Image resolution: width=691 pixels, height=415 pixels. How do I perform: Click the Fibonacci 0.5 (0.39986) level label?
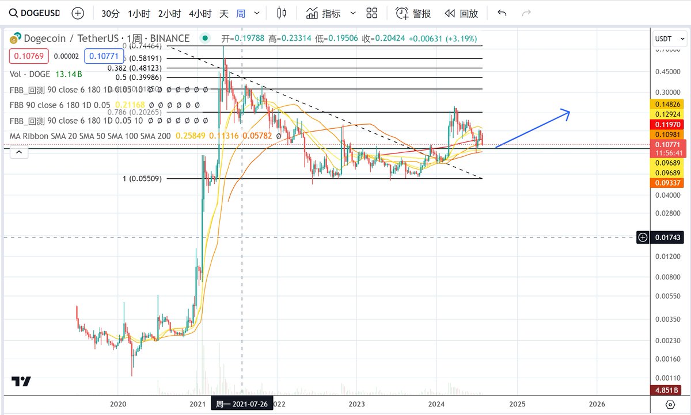click(x=138, y=77)
